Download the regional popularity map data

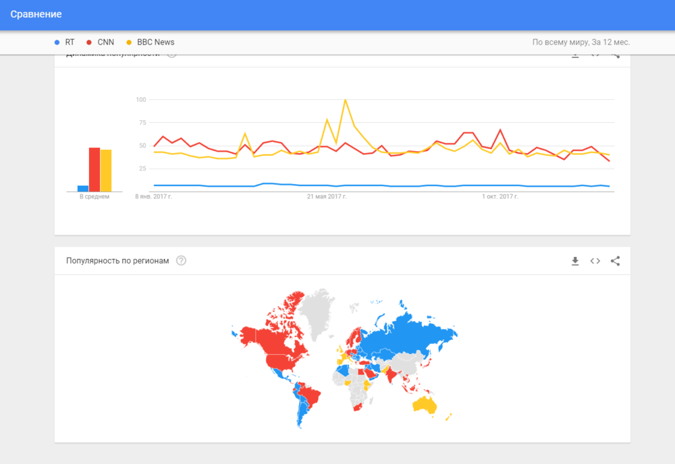pyautogui.click(x=575, y=261)
